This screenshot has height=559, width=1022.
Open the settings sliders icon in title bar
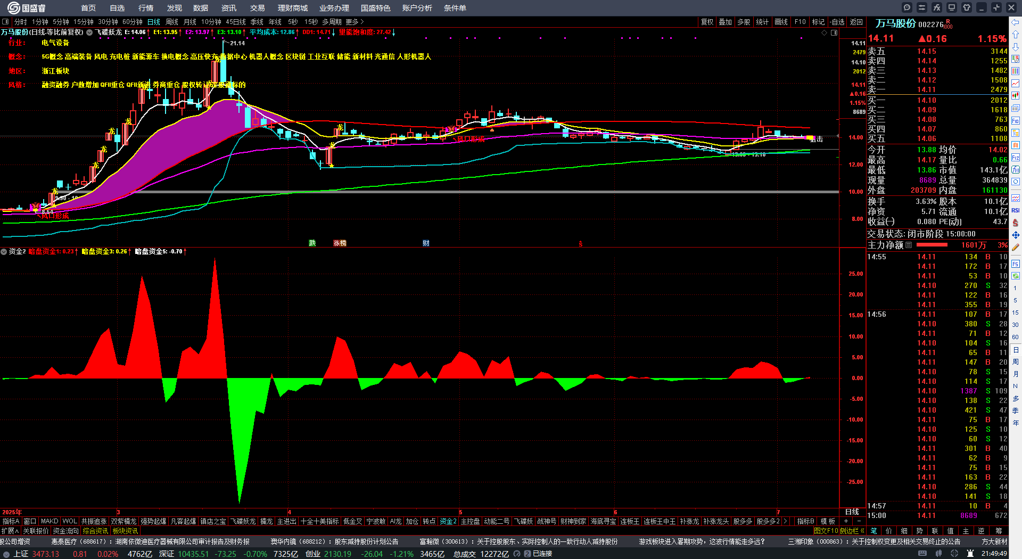[922, 7]
